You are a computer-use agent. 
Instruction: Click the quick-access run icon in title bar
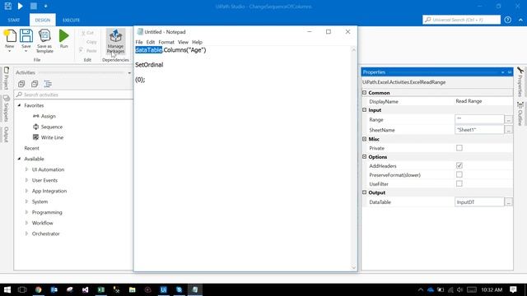pos(21,6)
